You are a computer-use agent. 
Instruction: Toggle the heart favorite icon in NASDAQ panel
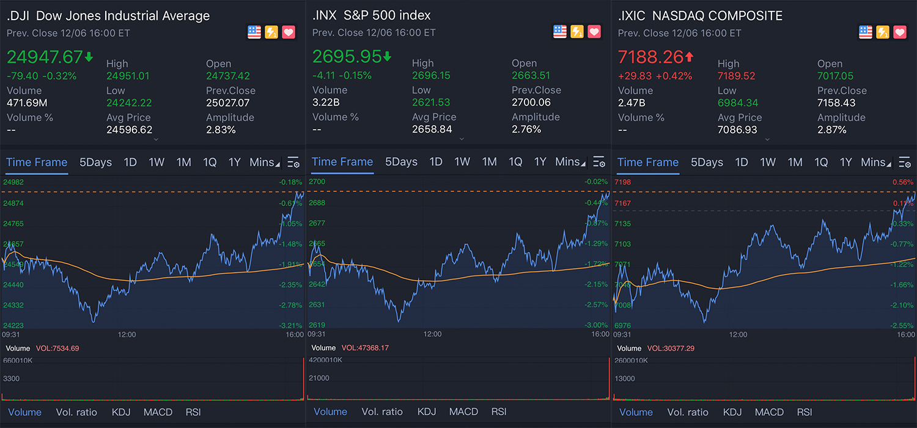[x=900, y=32]
